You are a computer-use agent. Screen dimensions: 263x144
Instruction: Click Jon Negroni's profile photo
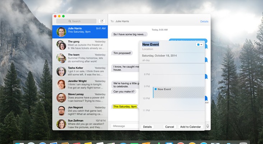pos(61,111)
